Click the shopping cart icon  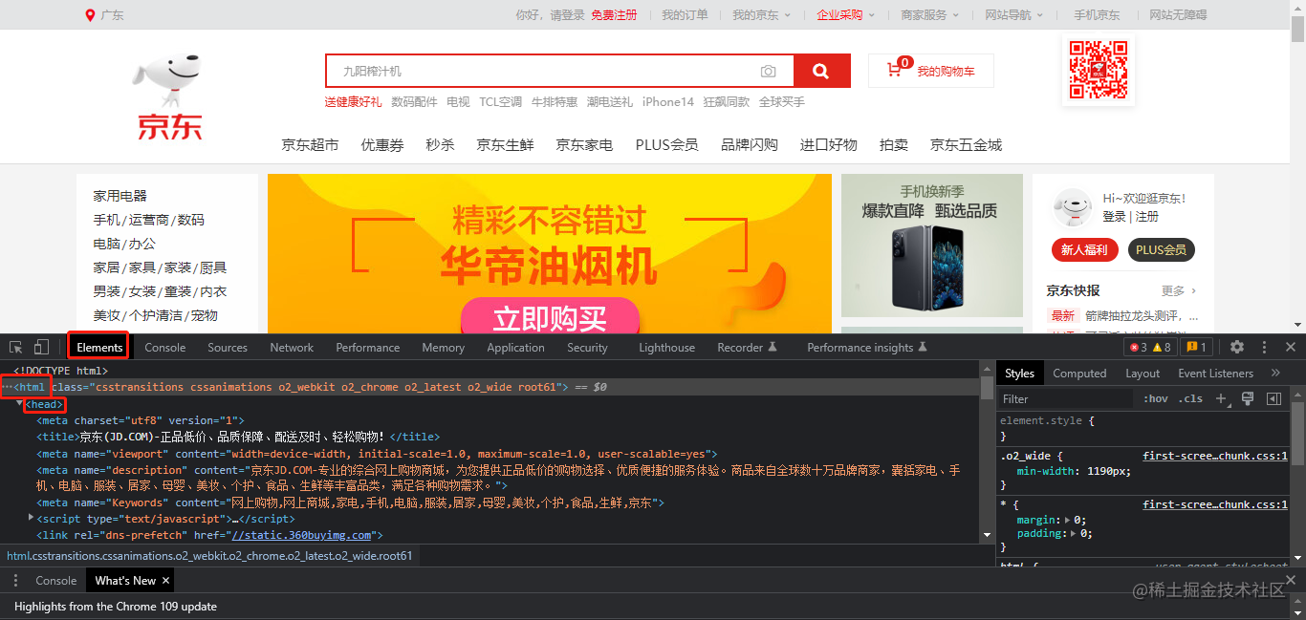894,70
